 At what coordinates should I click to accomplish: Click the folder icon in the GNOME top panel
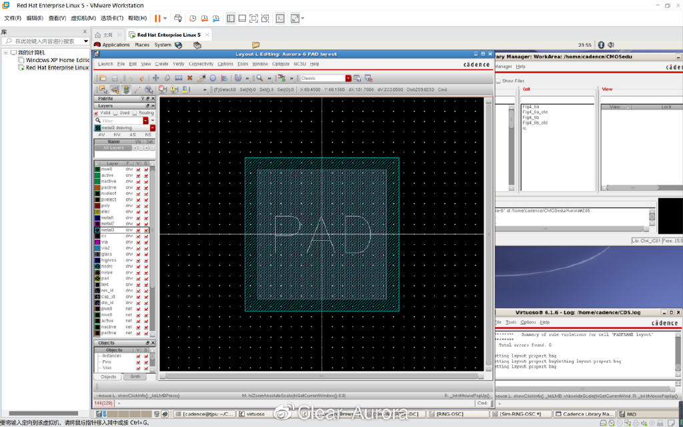point(255,45)
